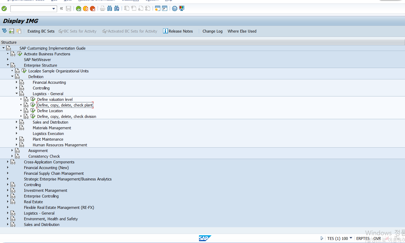
Task: Expand the Cross-Application Components node
Action: point(8,162)
